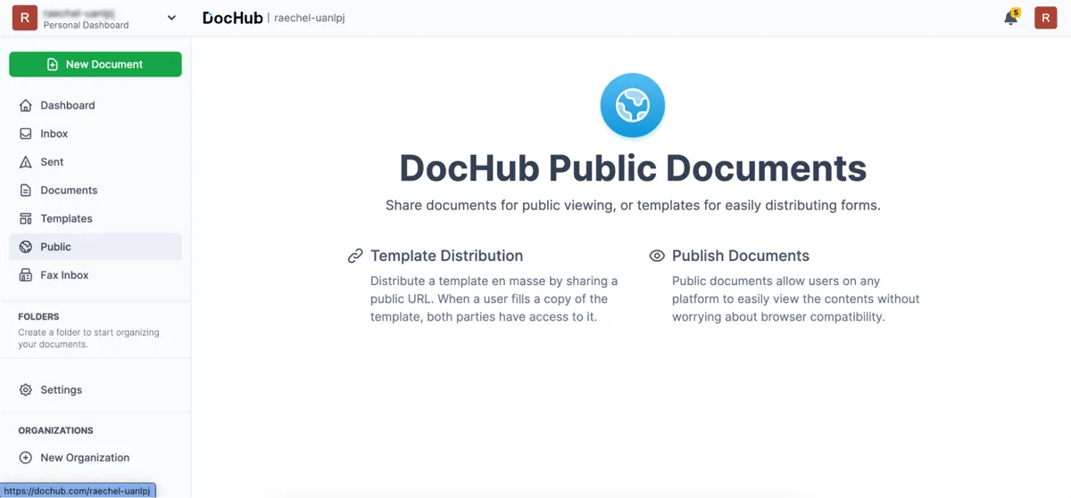Image resolution: width=1071 pixels, height=498 pixels.
Task: Click the 'Share documents for public viewing' subtitle
Action: click(x=633, y=205)
